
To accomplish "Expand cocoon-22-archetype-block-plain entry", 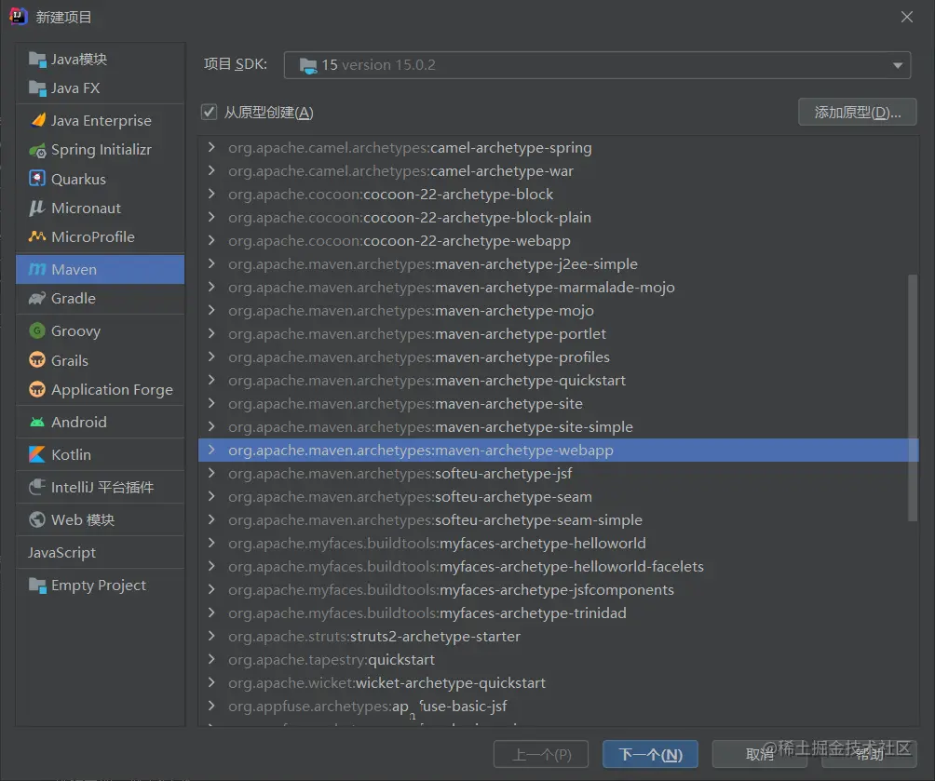I will click(x=211, y=217).
